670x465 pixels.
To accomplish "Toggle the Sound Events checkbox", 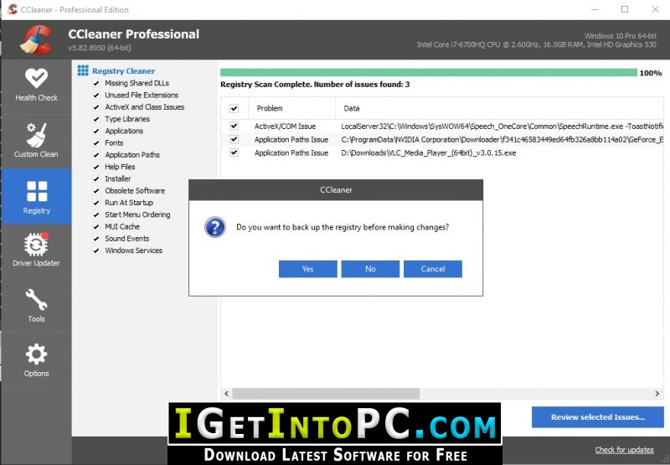I will [96, 239].
